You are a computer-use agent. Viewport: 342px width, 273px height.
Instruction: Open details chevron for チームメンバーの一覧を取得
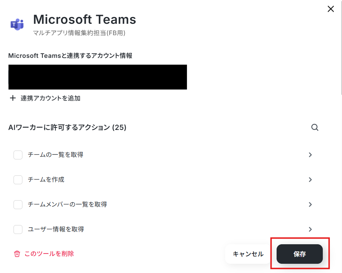pos(310,204)
